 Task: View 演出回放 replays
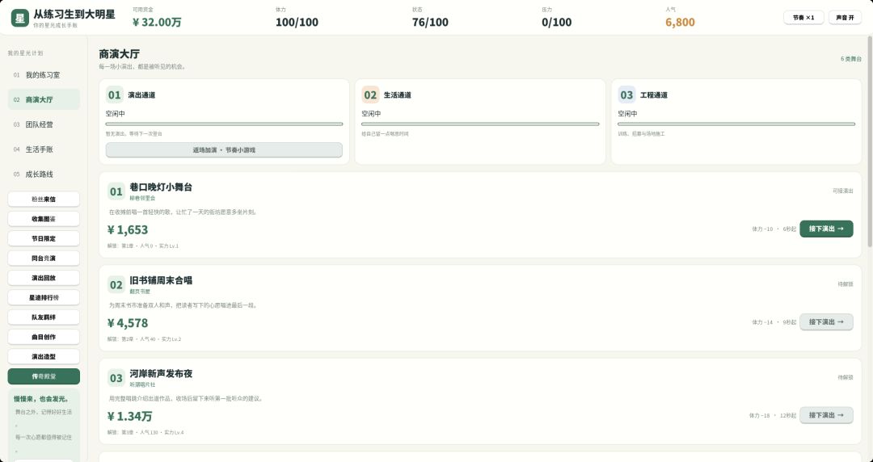[44, 278]
